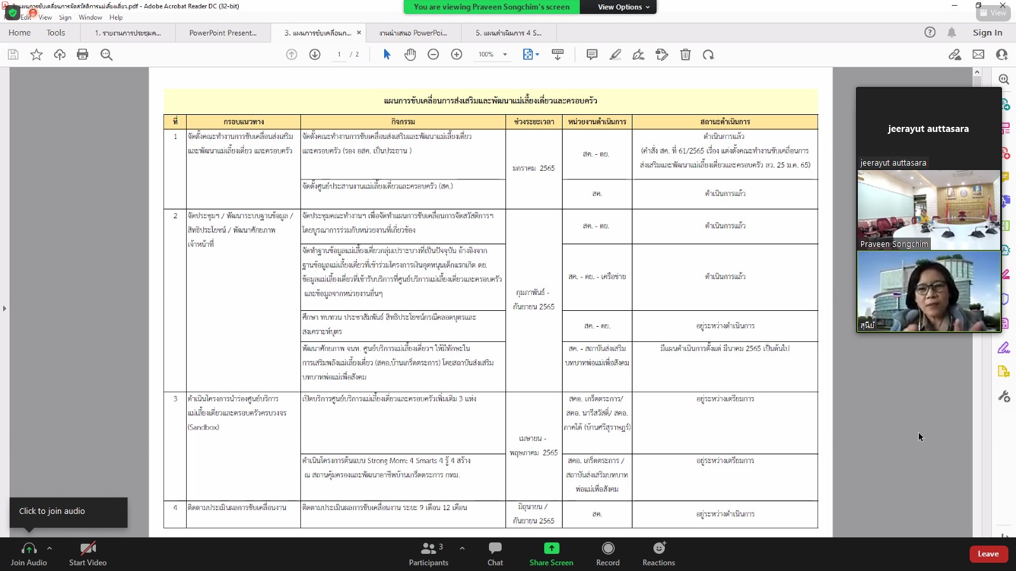The width and height of the screenshot is (1016, 571).
Task: Open document tab starting with 5.
Action: [509, 33]
